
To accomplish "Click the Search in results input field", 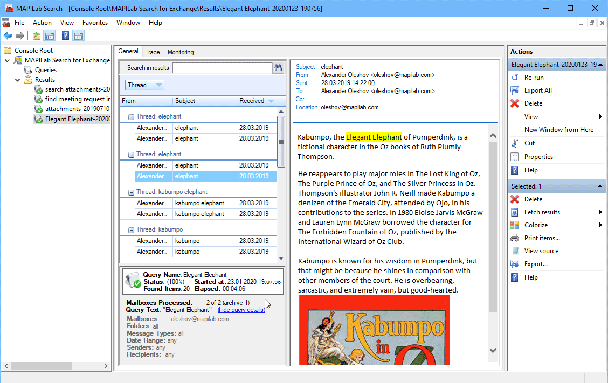I will click(x=222, y=68).
